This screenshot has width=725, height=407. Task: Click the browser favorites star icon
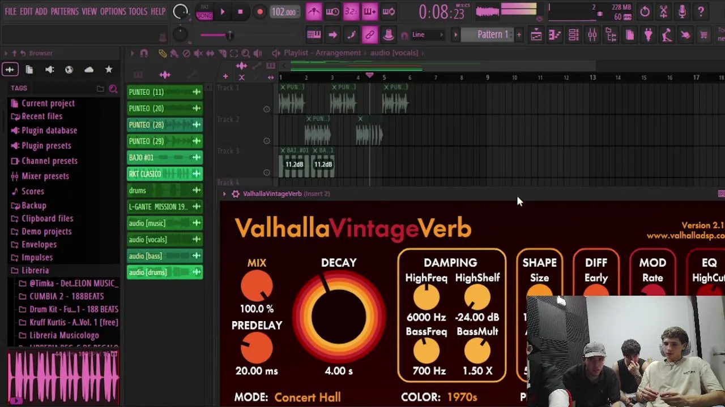109,70
